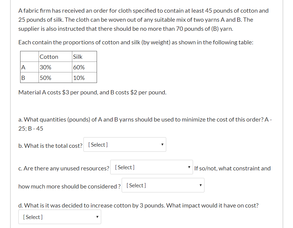Select the Silk column header cell
Image resolution: width=293 pixels, height=228 pixels.
(78, 57)
